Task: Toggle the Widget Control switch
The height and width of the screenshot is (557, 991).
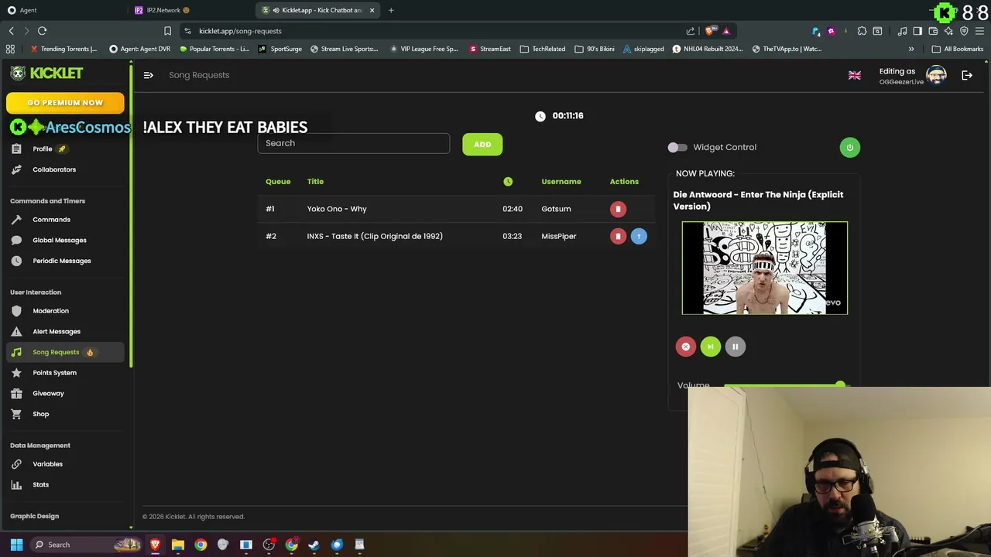Action: click(677, 147)
